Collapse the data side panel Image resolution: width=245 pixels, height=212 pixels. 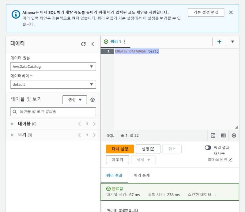point(93,44)
